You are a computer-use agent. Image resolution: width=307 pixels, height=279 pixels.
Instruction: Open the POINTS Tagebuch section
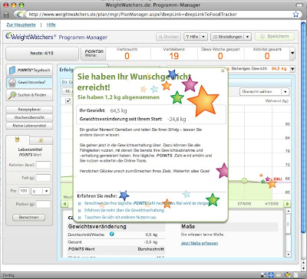click(x=29, y=70)
